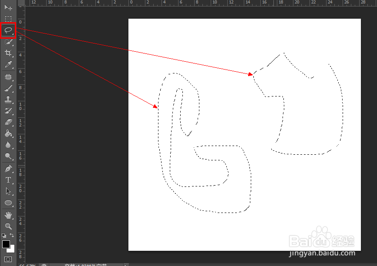
Task: Select the Brush tool
Action: [x=8, y=88]
